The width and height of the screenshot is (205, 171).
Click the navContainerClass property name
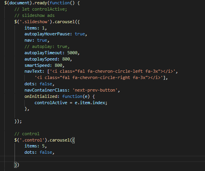(46, 90)
